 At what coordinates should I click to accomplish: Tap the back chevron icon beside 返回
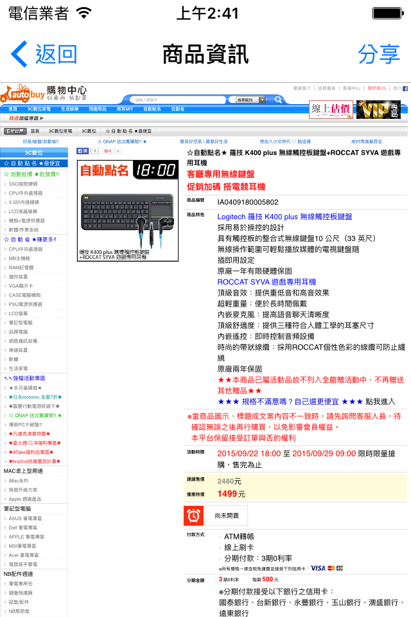19,54
